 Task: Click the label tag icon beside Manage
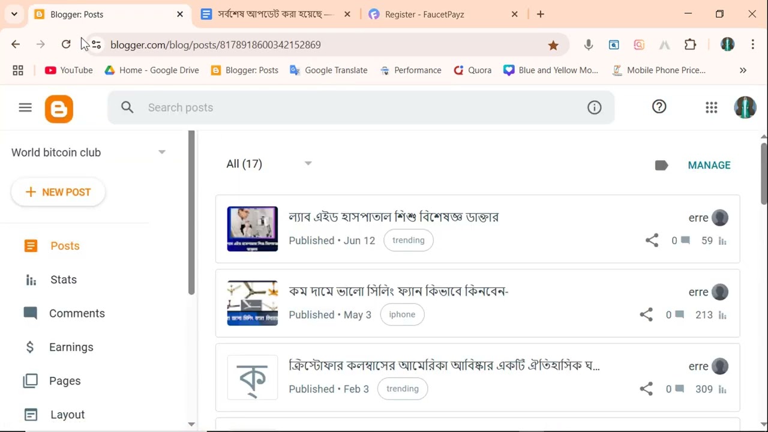click(661, 165)
